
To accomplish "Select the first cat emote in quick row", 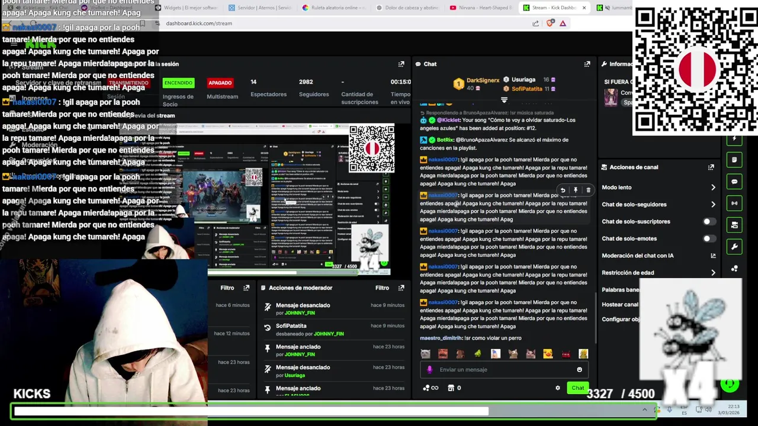I will coord(425,354).
